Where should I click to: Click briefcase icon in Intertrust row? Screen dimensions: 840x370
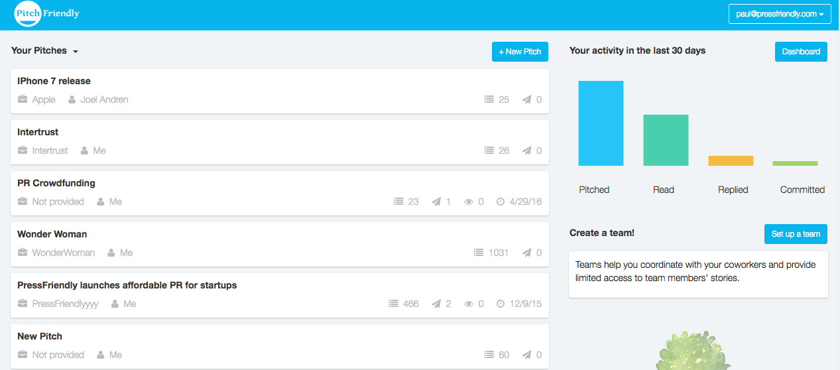pos(23,151)
